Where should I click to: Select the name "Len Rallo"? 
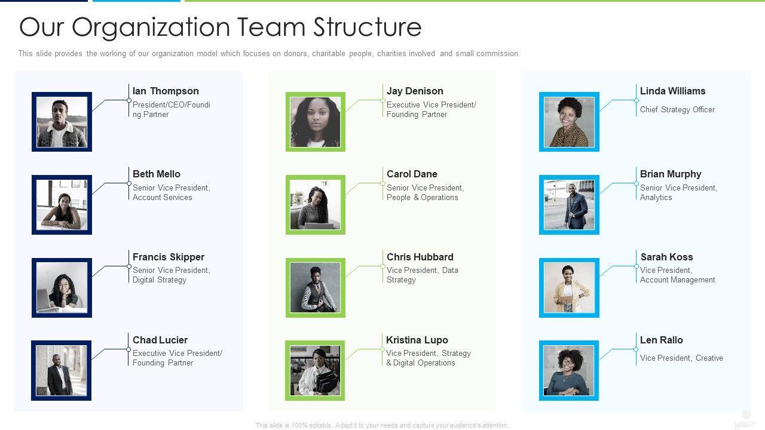662,340
